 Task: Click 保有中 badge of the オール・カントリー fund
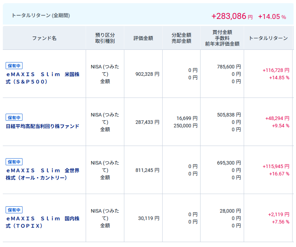click(x=14, y=162)
